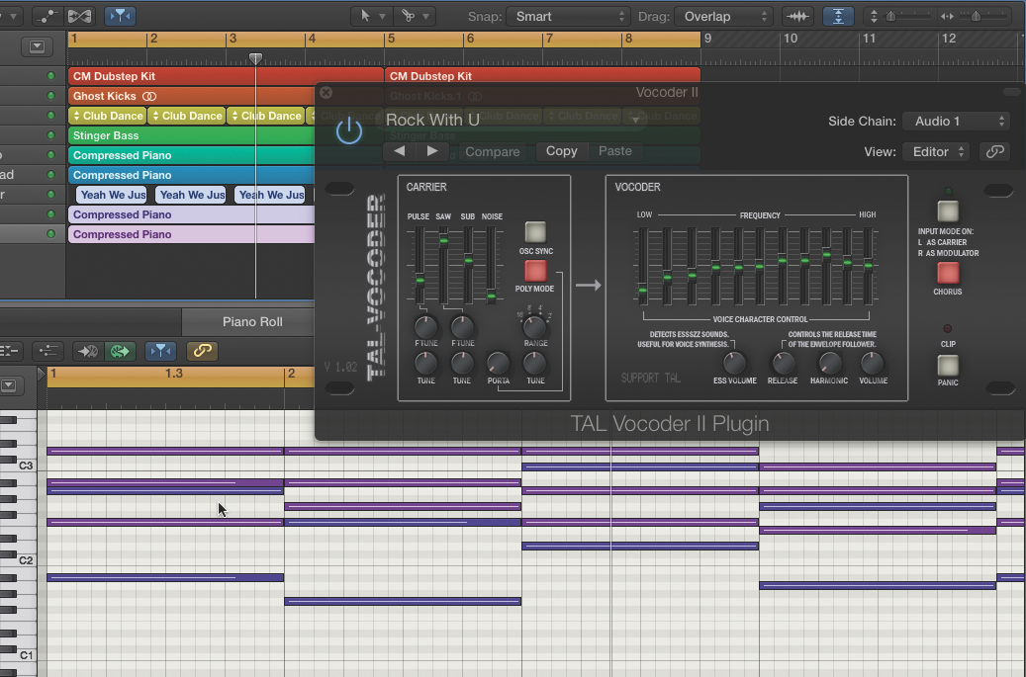
Task: Open the Drag Overlap dropdown
Action: [x=724, y=16]
